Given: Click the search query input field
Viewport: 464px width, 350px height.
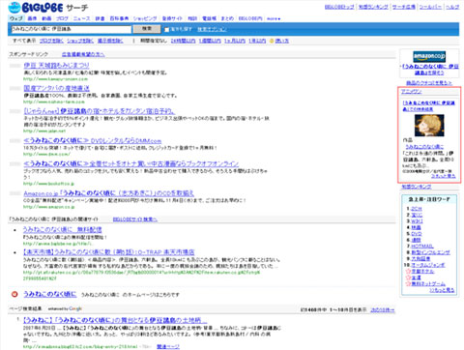Looking at the screenshot, I should [71, 29].
